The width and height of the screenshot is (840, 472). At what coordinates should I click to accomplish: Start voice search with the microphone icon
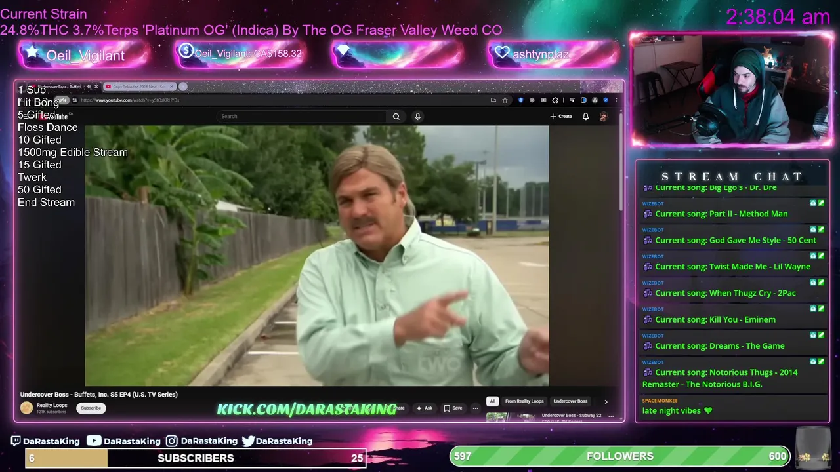click(x=417, y=117)
